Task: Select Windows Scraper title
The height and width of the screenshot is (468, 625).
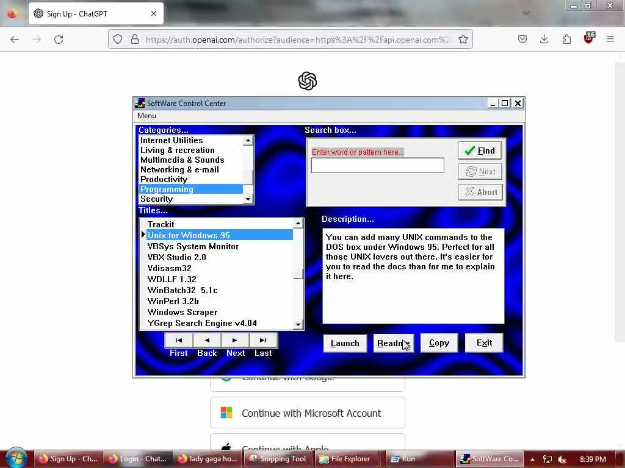Action: tap(220, 313)
